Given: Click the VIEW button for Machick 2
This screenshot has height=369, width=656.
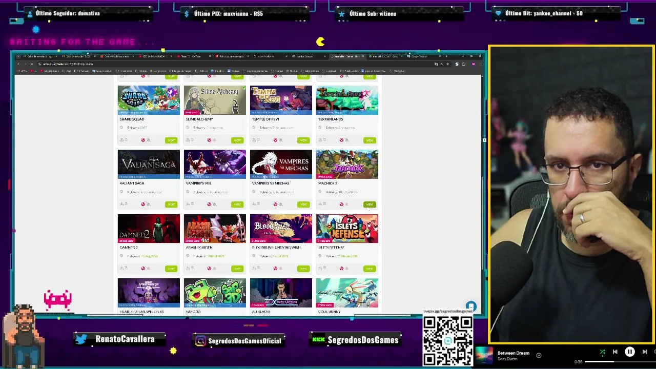Looking at the screenshot, I should 370,204.
